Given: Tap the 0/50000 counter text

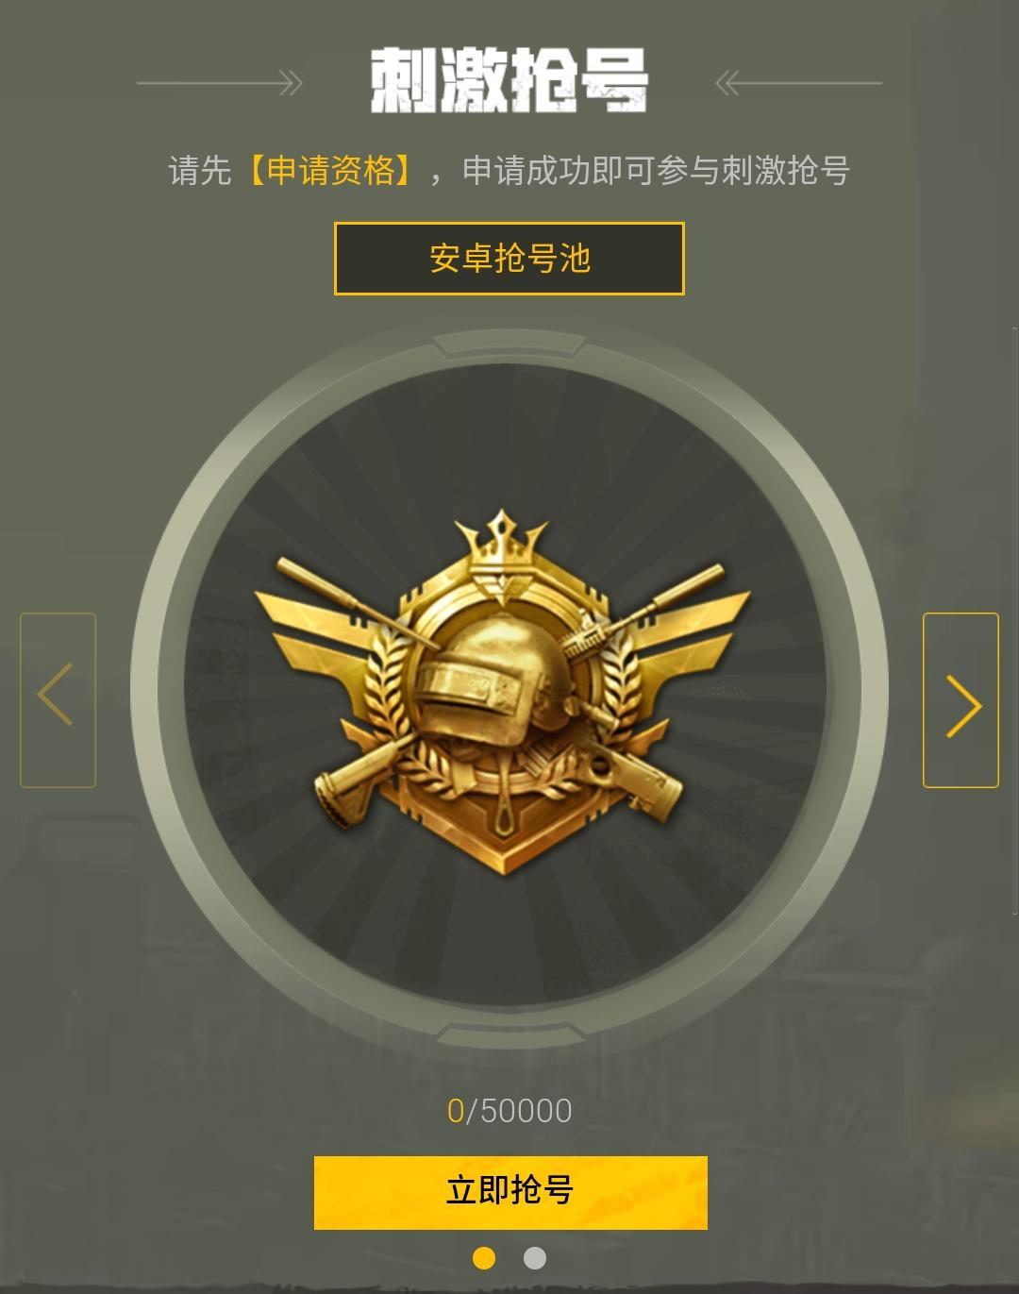Looking at the screenshot, I should click(x=509, y=1111).
